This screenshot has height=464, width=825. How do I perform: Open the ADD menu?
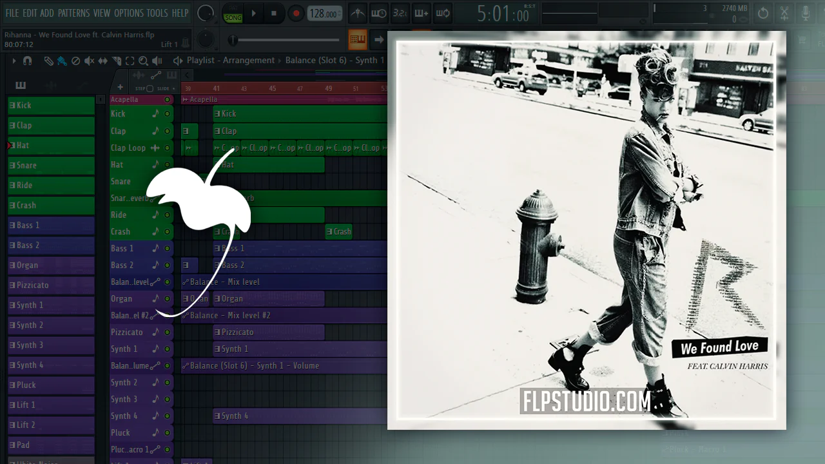[x=47, y=13]
